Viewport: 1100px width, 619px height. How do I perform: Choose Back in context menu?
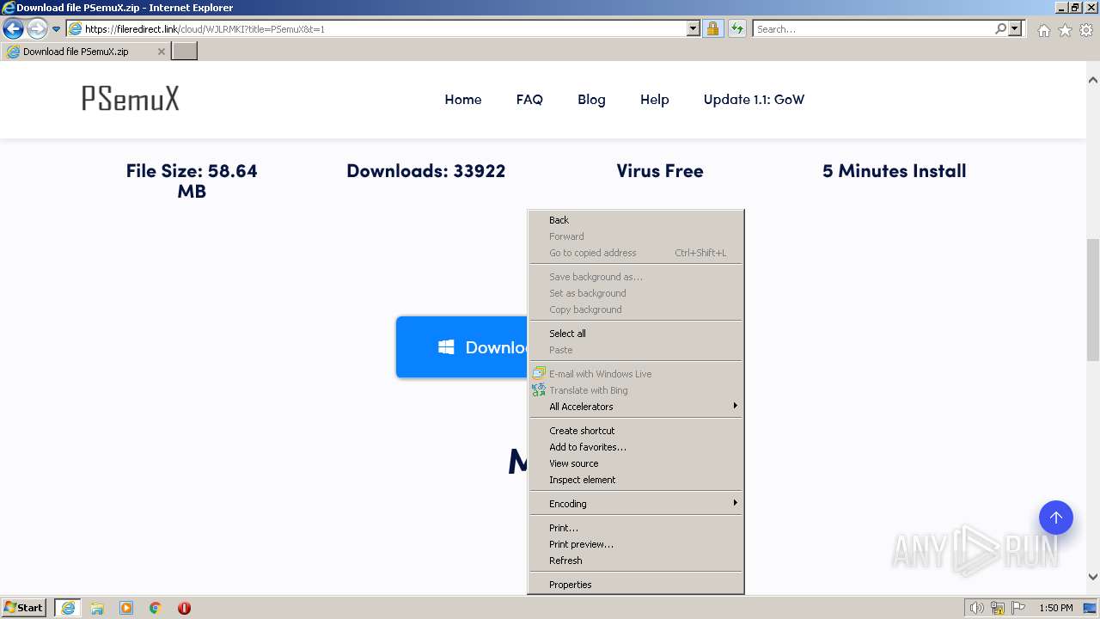(x=636, y=220)
